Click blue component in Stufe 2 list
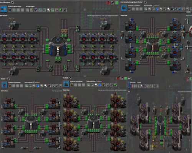Image resolution: width=192 pixels, height=153 pixels. tap(38, 86)
